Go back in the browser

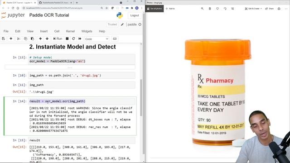3,8
